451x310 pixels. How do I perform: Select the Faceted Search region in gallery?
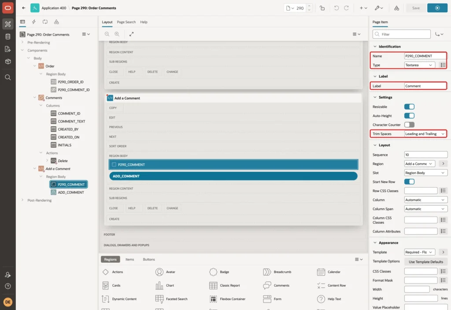pyautogui.click(x=171, y=299)
